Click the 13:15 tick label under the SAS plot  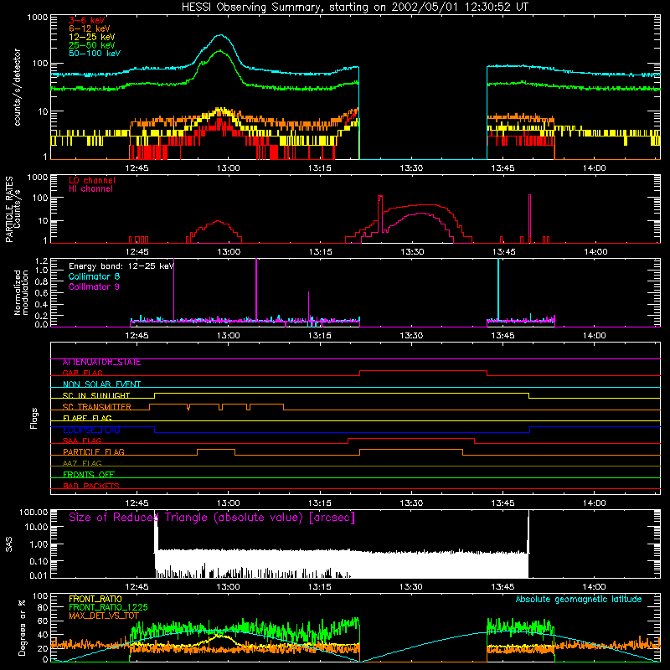tap(320, 587)
